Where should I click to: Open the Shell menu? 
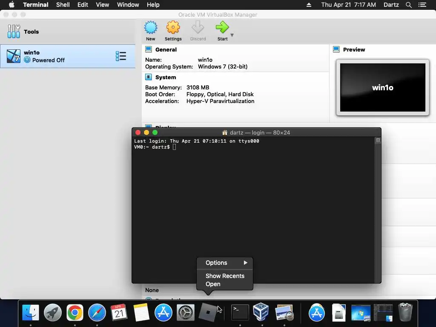coord(63,5)
